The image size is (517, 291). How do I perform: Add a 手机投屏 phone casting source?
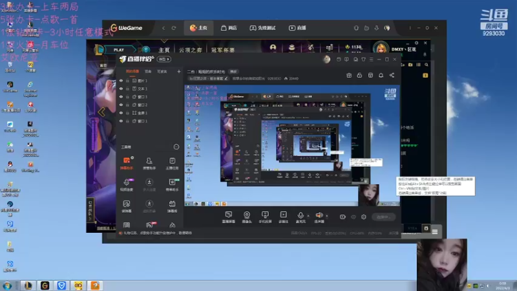(x=265, y=217)
